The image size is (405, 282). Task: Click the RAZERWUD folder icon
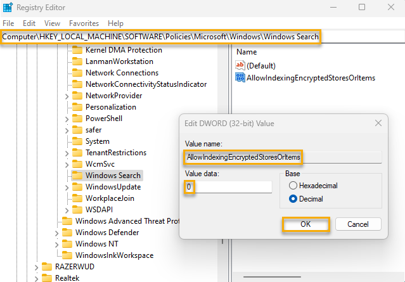[x=47, y=267]
